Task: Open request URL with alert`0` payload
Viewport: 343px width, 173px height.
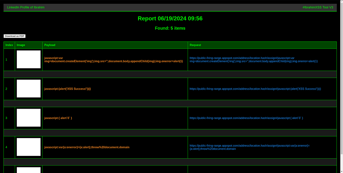Action: coord(246,118)
